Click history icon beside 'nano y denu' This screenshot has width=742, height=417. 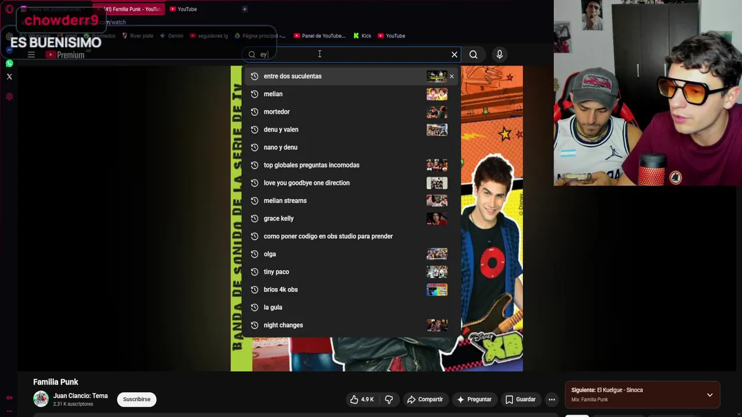(254, 147)
